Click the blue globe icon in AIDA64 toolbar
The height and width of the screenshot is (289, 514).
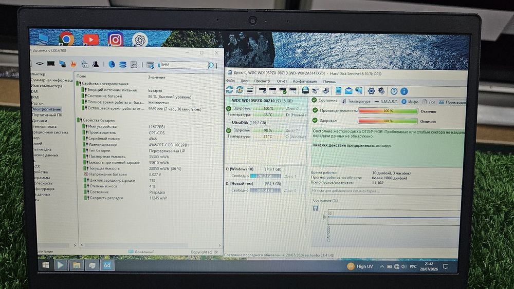pos(112,64)
